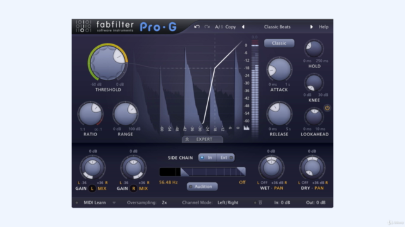Click the In: 0 dB level
Image resolution: width=405 pixels, height=227 pixels.
coord(282,202)
